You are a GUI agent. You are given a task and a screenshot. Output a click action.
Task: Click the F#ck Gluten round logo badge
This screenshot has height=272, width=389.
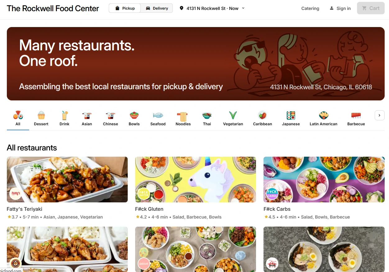point(144,194)
